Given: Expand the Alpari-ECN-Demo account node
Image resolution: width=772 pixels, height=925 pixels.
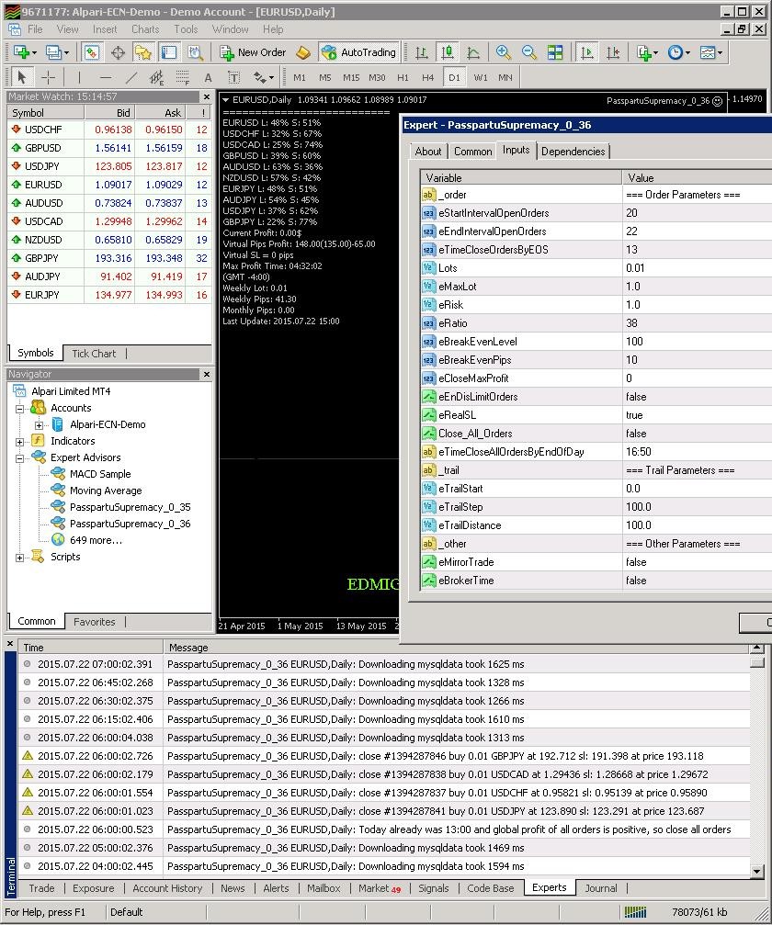Looking at the screenshot, I should click(x=39, y=424).
